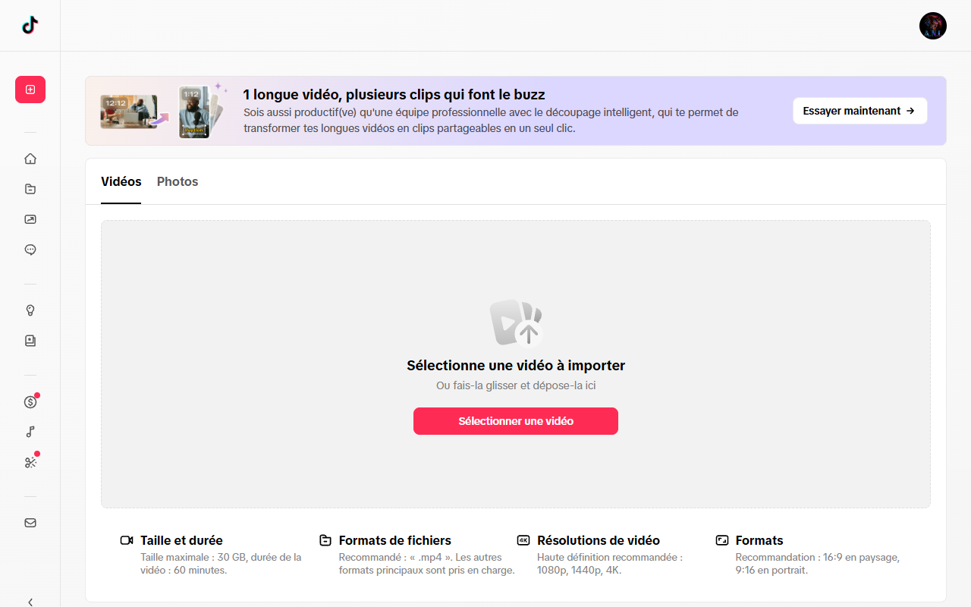The image size is (971, 607).
Task: Open the analytics chart icon in sidebar
Action: pyautogui.click(x=30, y=219)
